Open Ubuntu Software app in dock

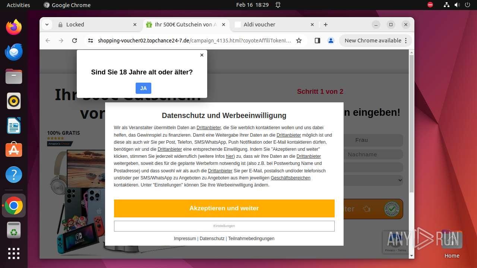(x=14, y=150)
